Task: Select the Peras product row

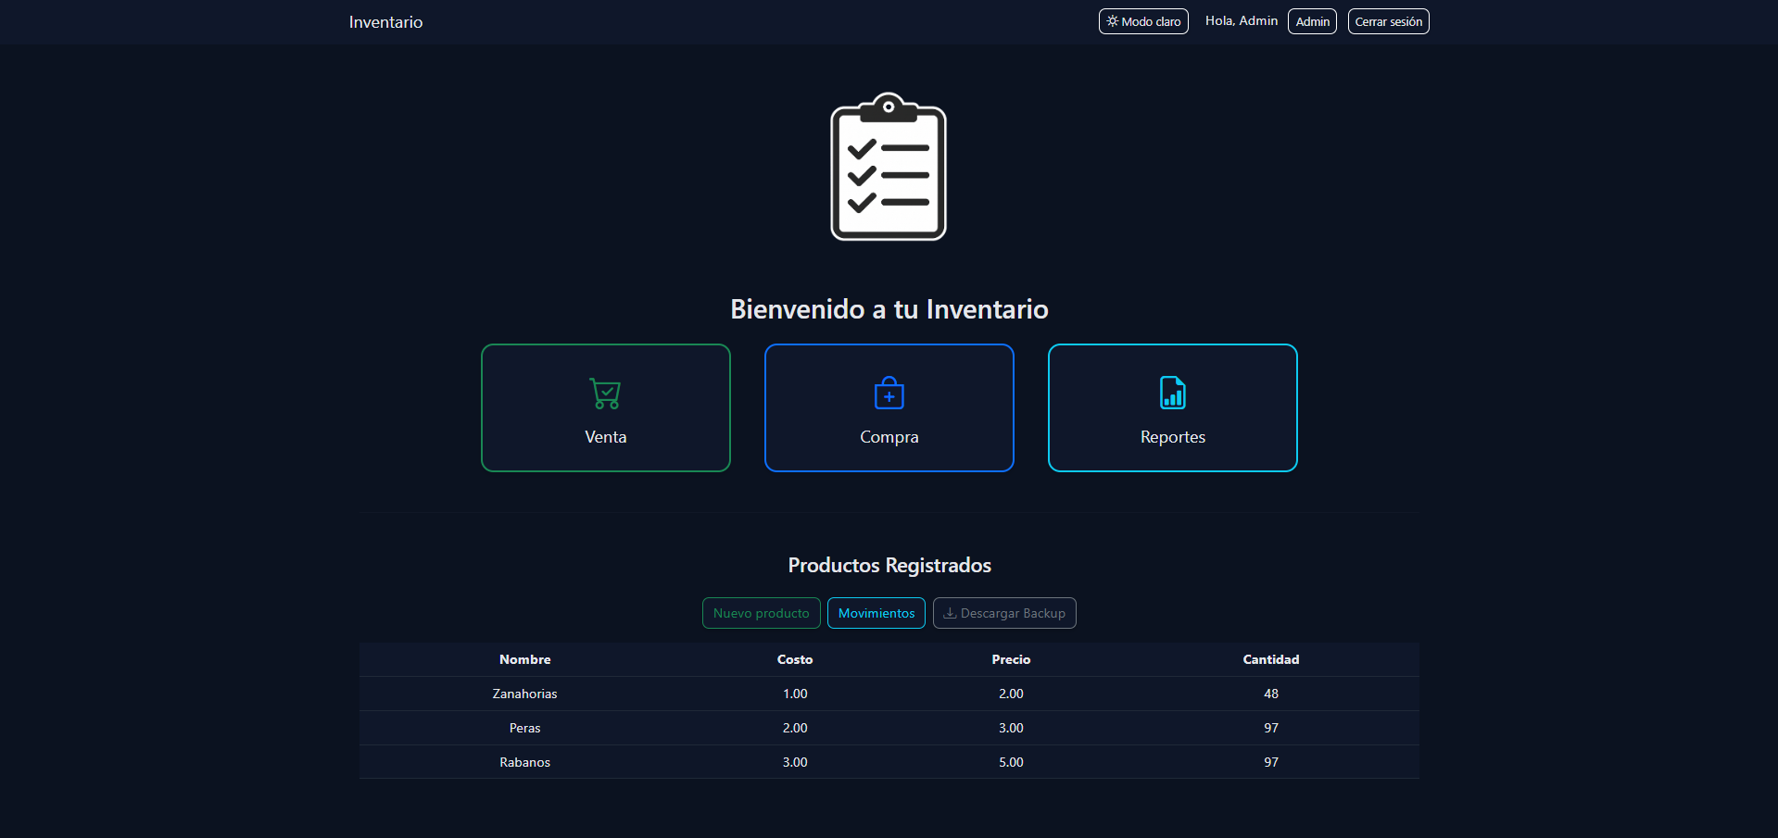Action: (x=889, y=728)
